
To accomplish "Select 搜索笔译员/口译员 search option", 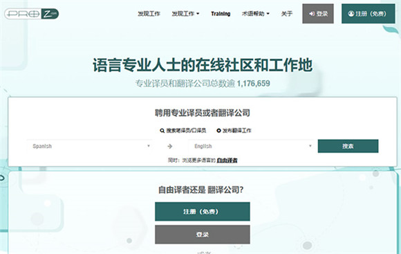I will click(183, 131).
